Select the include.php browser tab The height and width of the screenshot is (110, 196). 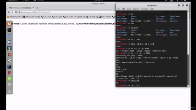click(20, 8)
